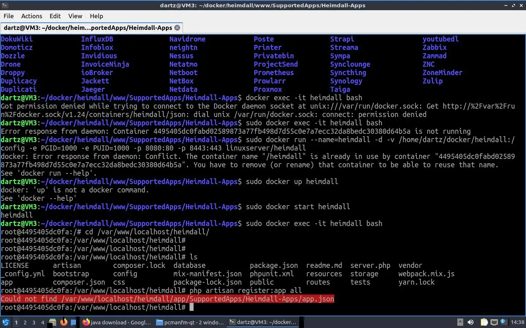Open the Actions menu
Screen dimensions: 526x328
[31, 16]
